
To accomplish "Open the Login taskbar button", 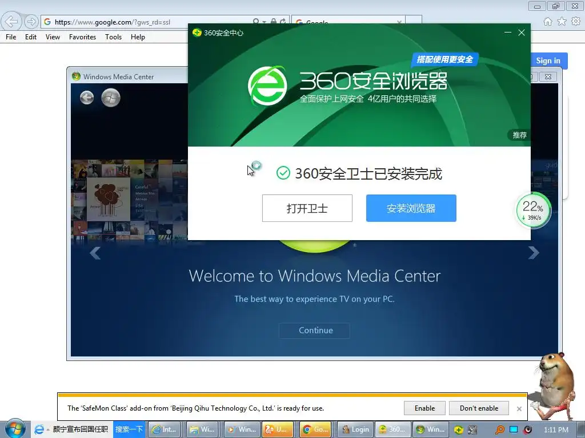I will 355,429.
